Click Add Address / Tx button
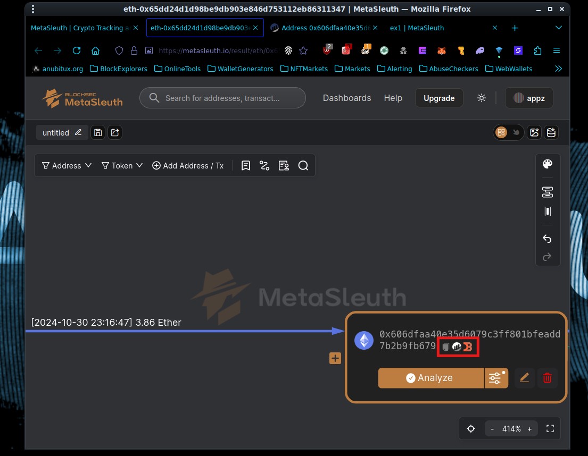 pos(188,165)
